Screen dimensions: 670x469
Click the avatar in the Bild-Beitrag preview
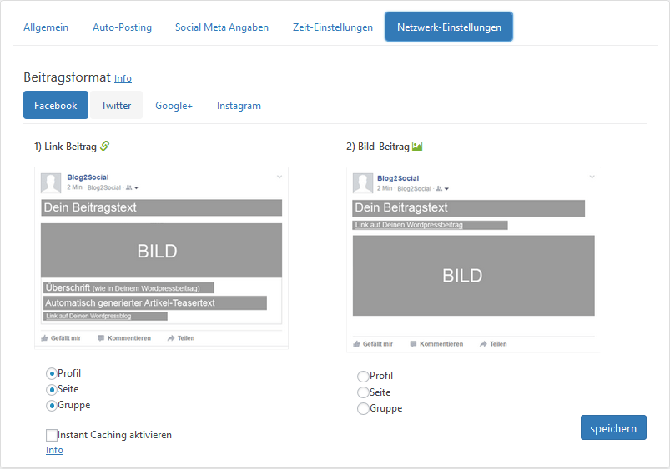click(363, 183)
